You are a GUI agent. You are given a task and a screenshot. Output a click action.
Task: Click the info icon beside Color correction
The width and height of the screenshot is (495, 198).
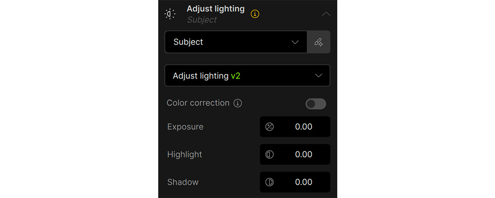point(238,103)
